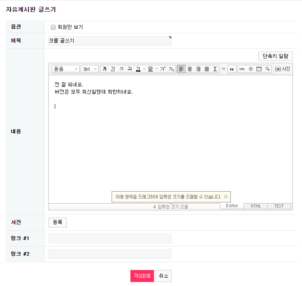The height and width of the screenshot is (286, 302).
Task: Justify the paragraph text
Action: (x=206, y=69)
